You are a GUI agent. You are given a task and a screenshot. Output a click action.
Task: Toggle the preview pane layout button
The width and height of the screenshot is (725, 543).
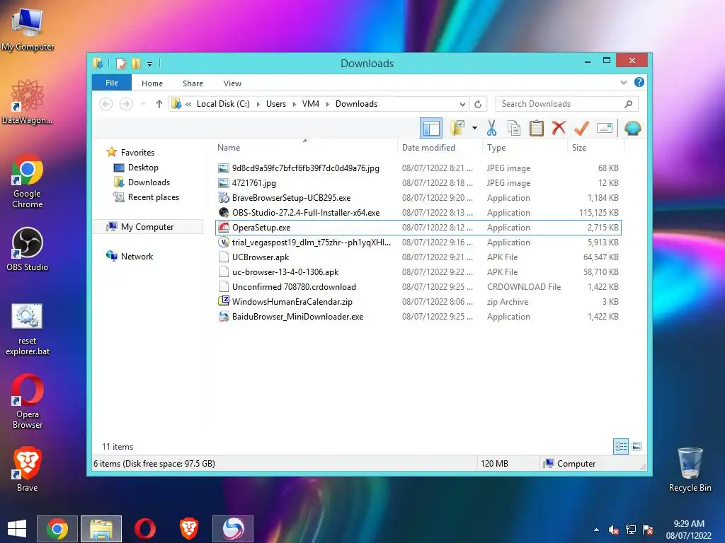(x=431, y=128)
